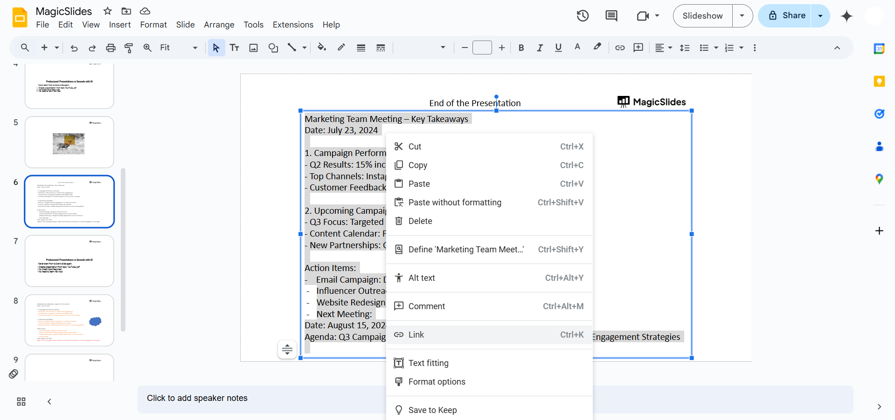Open the Arrange menu
The height and width of the screenshot is (420, 895).
[219, 25]
